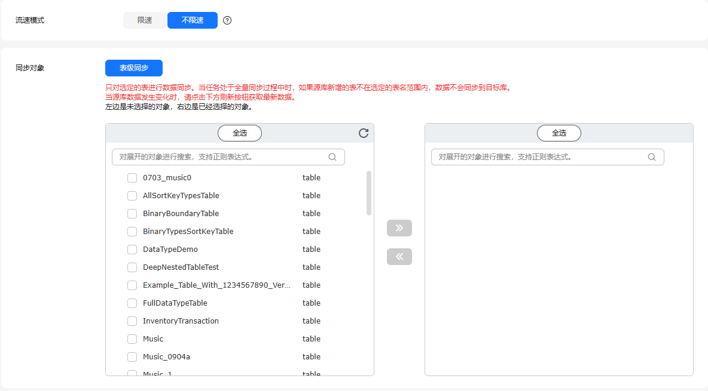The height and width of the screenshot is (391, 708).
Task: Click the right panel search magnifier icon
Action: tap(652, 157)
